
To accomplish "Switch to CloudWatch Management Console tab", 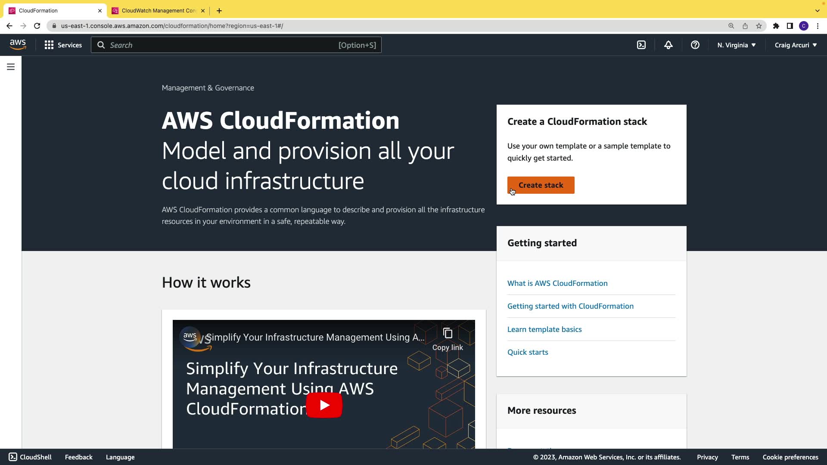I will [158, 11].
